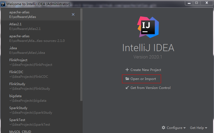The height and width of the screenshot is (133, 214).
Task: Click the path ~\IdeaProjects\FlinkCDC
Action: (x=29, y=77)
